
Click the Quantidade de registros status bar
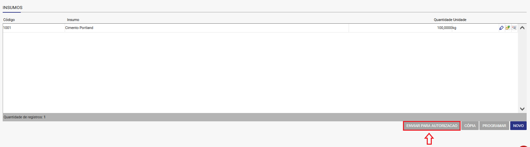(x=264, y=117)
